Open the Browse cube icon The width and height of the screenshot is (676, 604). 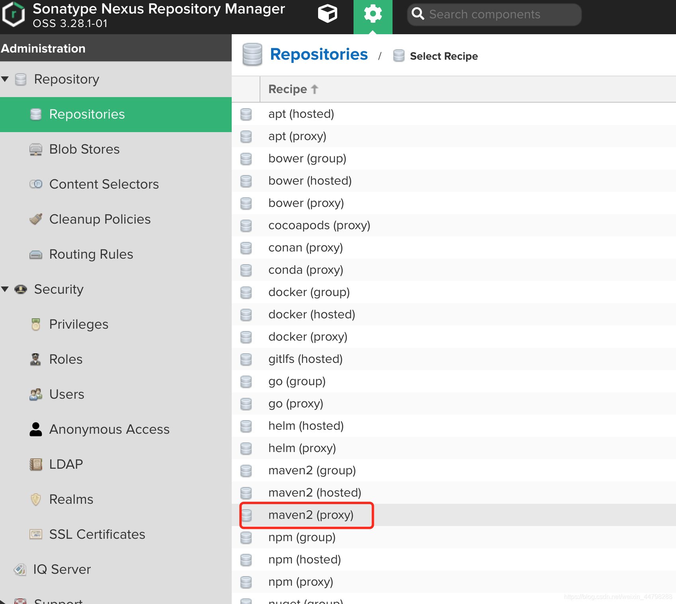point(327,14)
